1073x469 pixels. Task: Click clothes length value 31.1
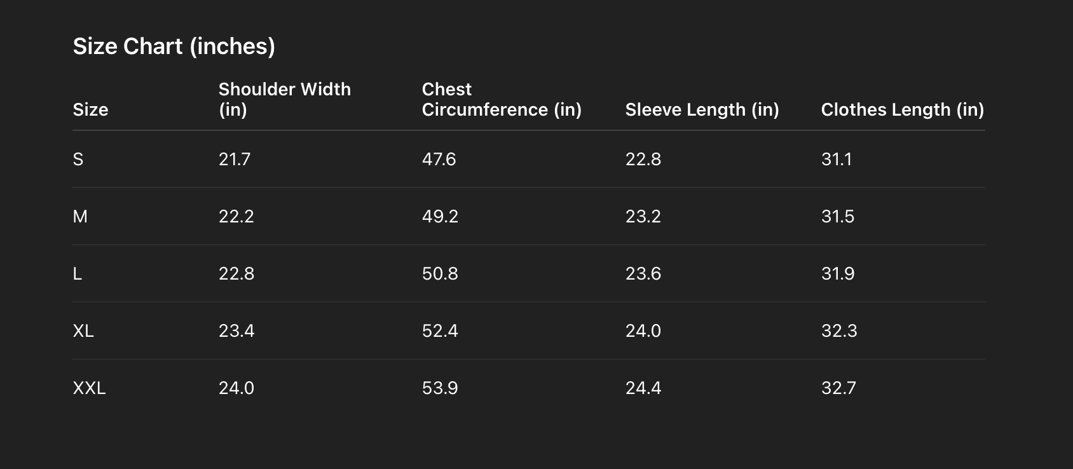coord(837,159)
